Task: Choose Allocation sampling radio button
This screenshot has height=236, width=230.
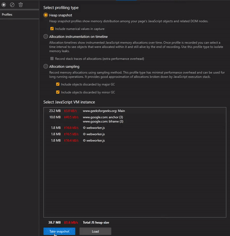Action: (46, 67)
